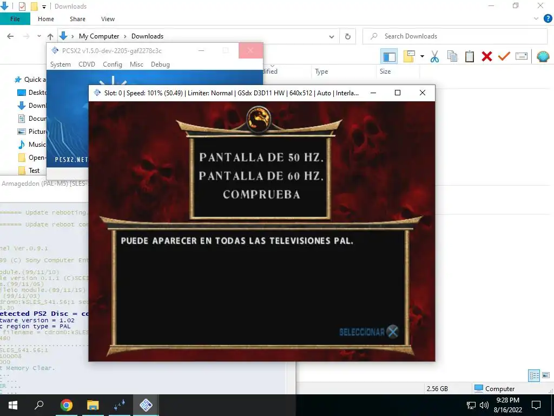Click the new folder icon in Explorer title bar
This screenshot has height=416, width=554.
pyautogui.click(x=34, y=6)
